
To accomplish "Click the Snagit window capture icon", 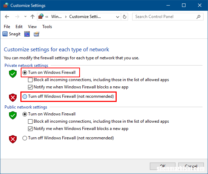I will [x=27, y=34].
